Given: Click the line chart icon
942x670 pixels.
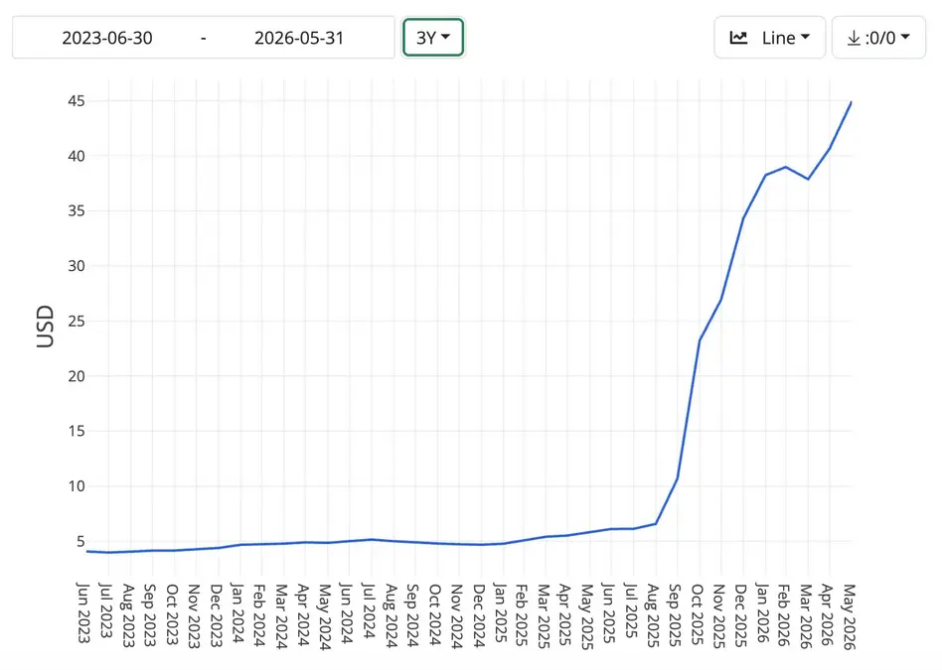Looking at the screenshot, I should (738, 38).
